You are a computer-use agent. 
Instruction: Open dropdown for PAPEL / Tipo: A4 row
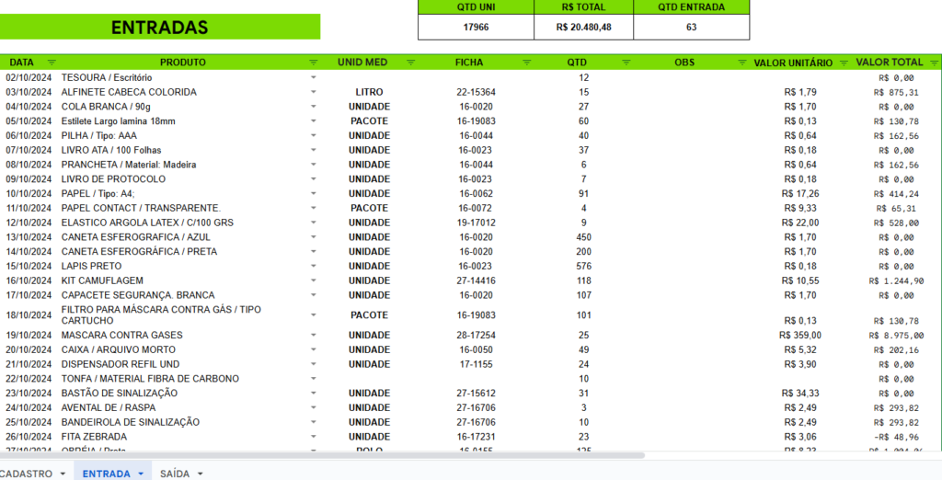click(314, 194)
